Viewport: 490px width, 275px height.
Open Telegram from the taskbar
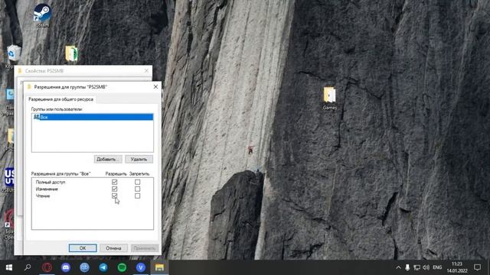coord(103,267)
